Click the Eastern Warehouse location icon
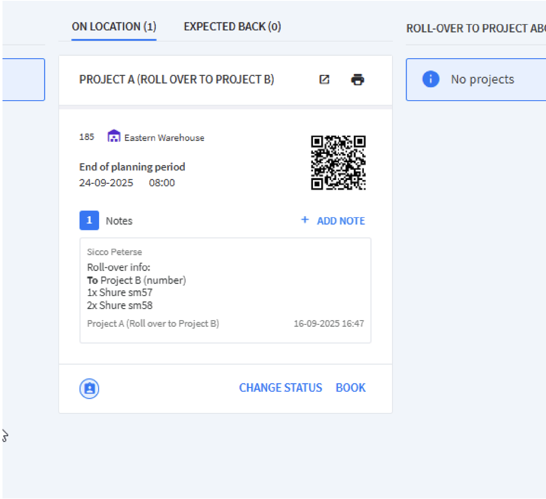The image size is (546, 499). 114,136
